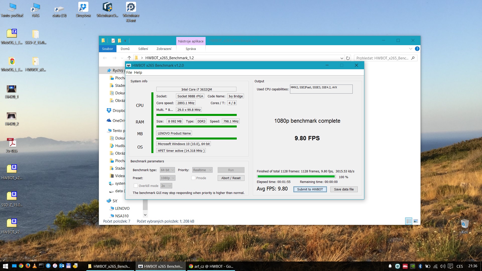
Task: Switch to arf_cz @ HWBOT Chrome taskbar window
Action: tap(211, 266)
